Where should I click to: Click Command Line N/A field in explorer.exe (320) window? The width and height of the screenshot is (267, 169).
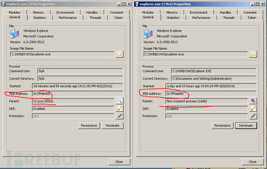point(80,71)
